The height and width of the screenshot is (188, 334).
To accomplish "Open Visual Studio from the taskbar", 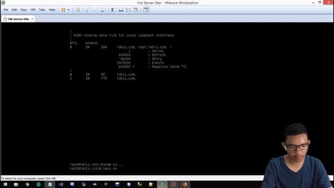I will click(61, 184).
